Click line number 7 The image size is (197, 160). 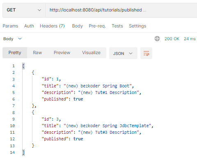[14, 106]
